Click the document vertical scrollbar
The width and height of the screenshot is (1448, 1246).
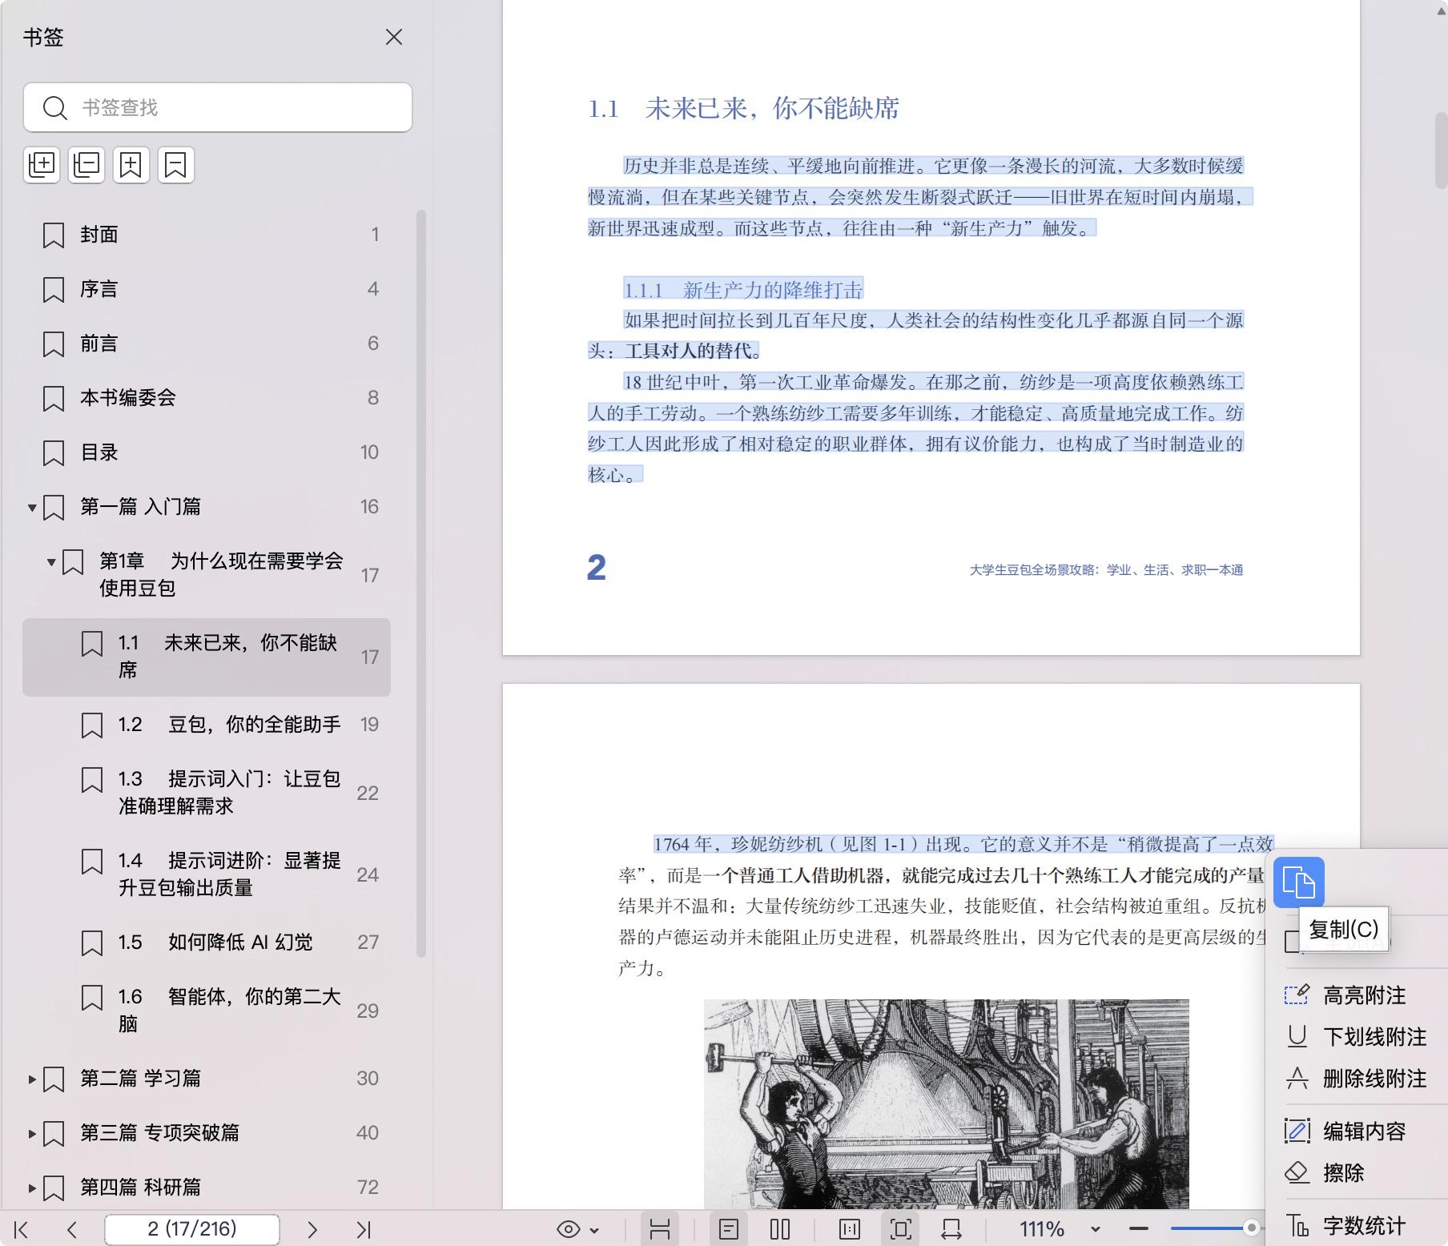click(x=1441, y=150)
